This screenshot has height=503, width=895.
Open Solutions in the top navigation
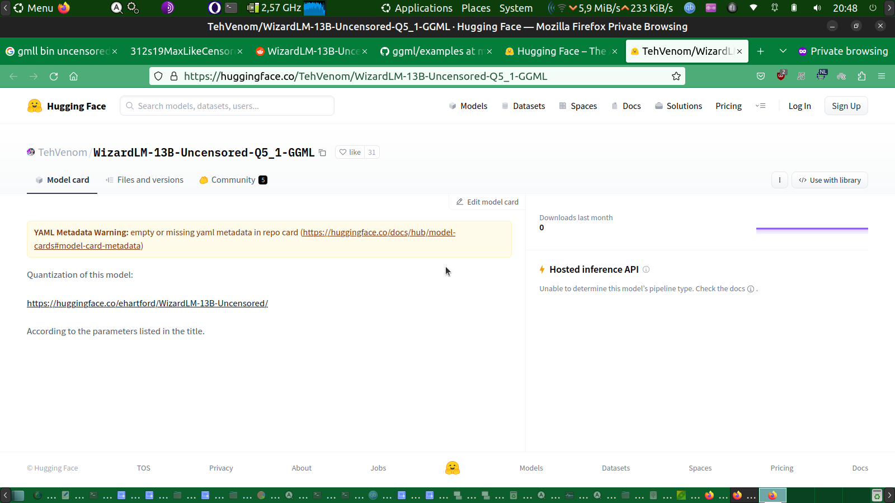(x=679, y=106)
